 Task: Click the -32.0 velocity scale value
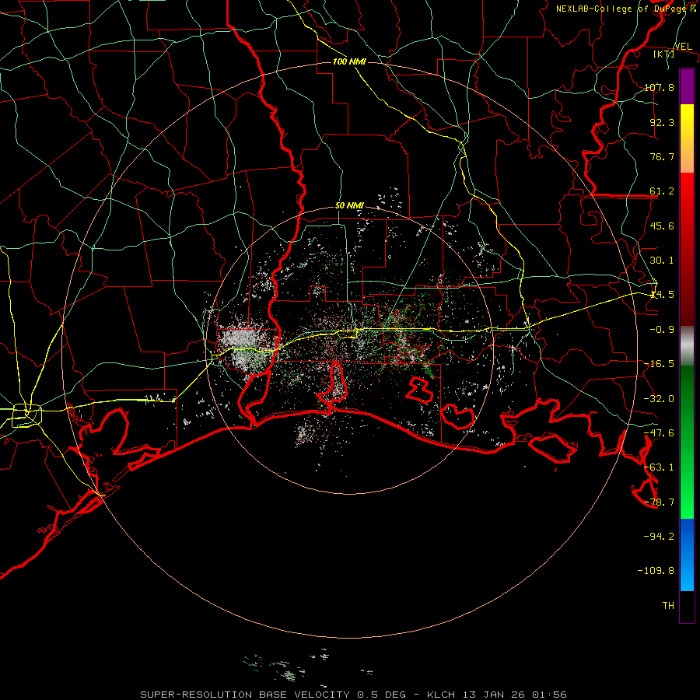pyautogui.click(x=659, y=399)
